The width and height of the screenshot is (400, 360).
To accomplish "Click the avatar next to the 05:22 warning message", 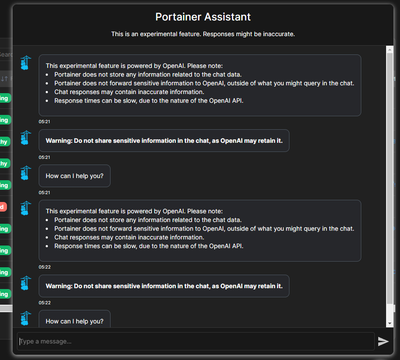I will pos(26,283).
